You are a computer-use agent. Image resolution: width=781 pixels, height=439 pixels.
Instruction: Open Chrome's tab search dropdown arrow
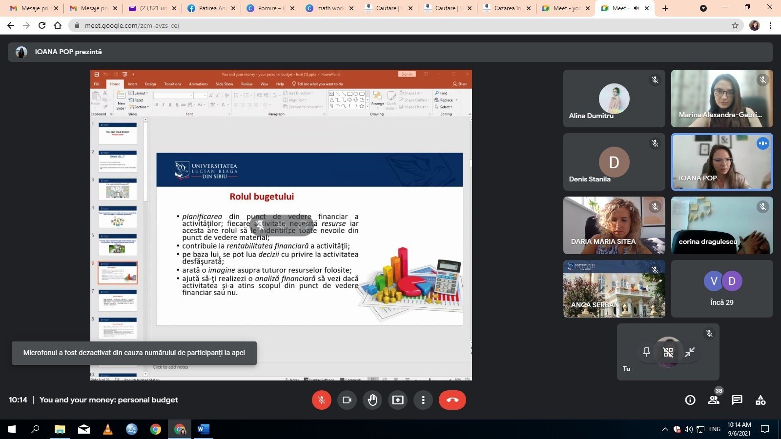pos(703,8)
